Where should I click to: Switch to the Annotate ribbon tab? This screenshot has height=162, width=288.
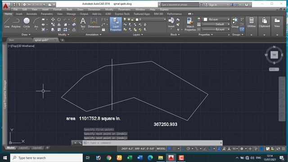point(31,14)
